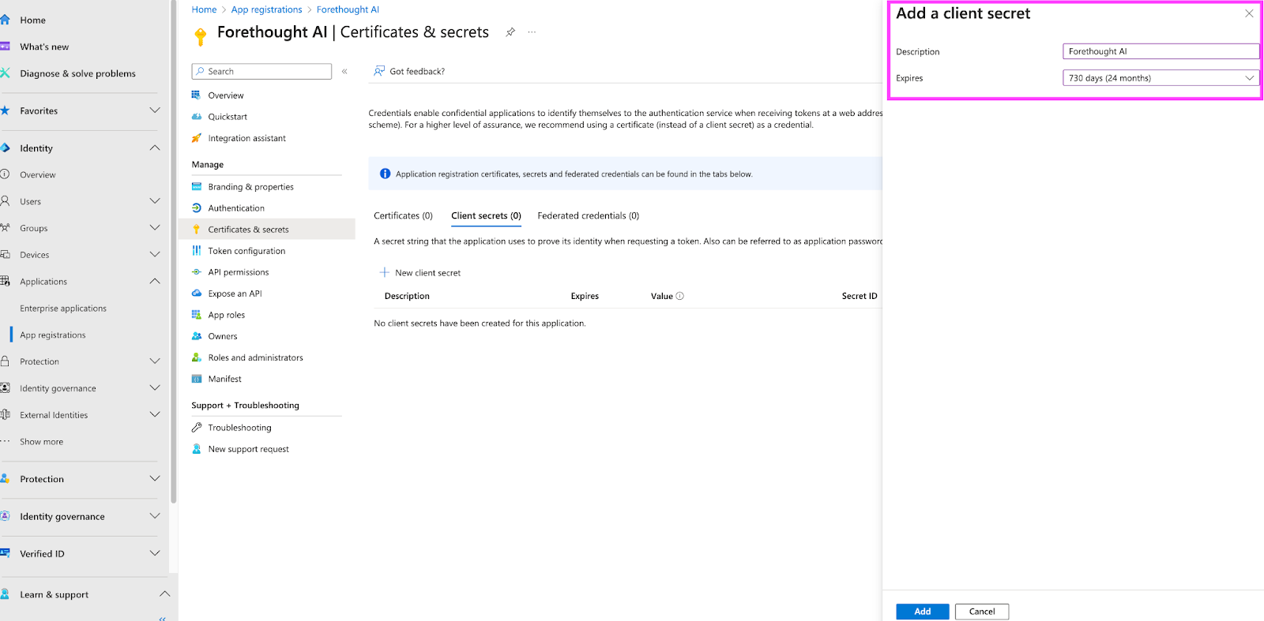1264x621 pixels.
Task: Click the Owners people icon
Action: (197, 336)
